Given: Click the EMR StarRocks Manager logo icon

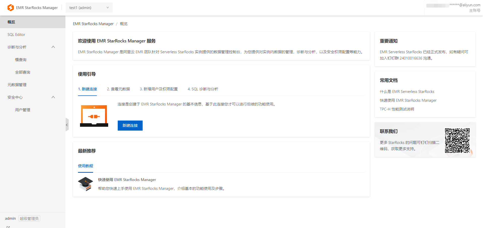Looking at the screenshot, I should (11, 8).
